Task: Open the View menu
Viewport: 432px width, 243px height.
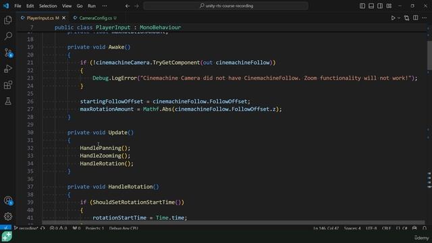Action: pyautogui.click(x=67, y=6)
